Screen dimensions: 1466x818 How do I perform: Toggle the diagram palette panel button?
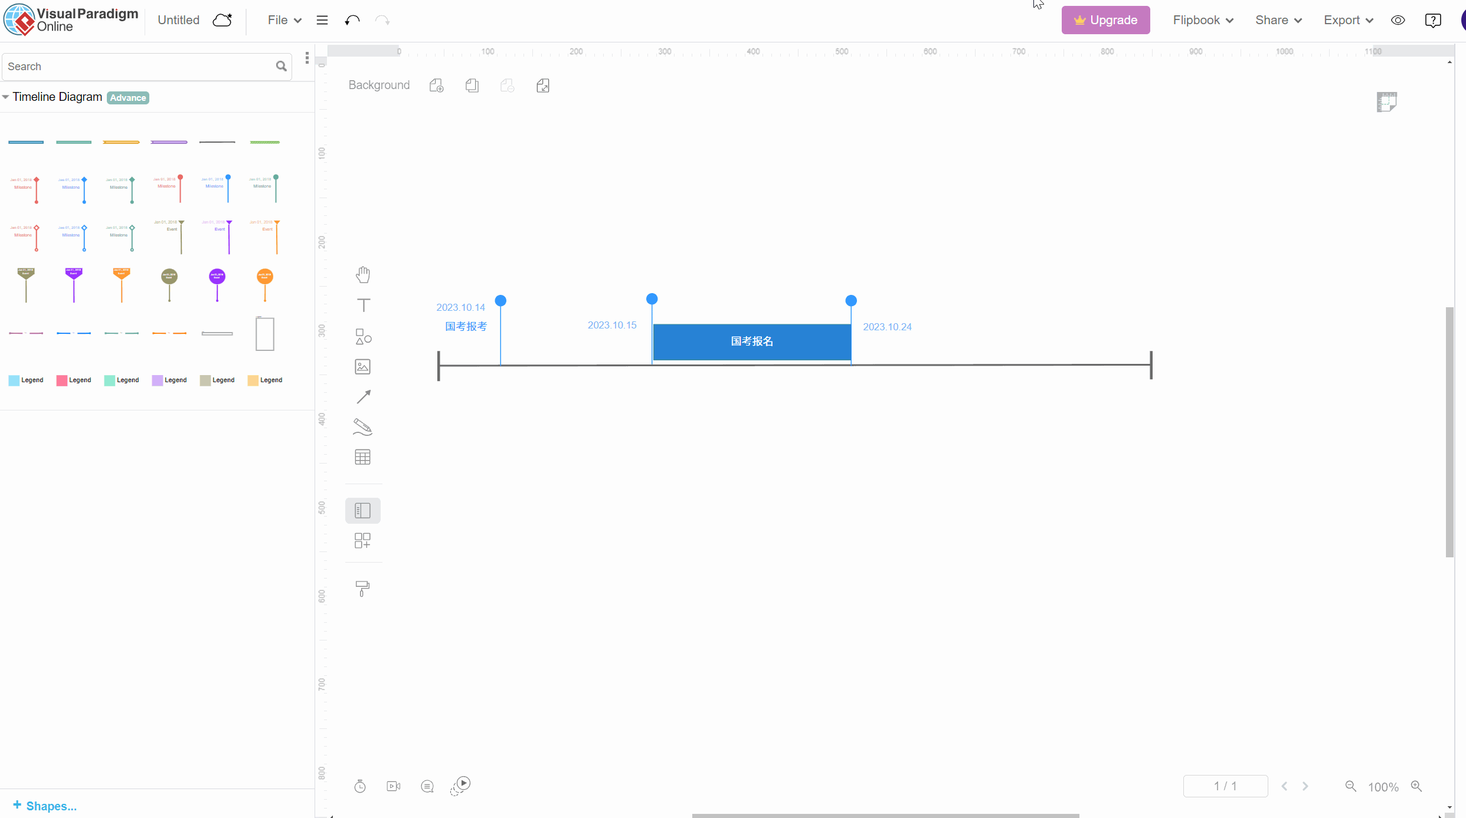coord(363,510)
